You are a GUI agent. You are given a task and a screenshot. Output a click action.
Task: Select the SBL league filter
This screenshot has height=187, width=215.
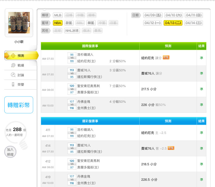[80, 23]
